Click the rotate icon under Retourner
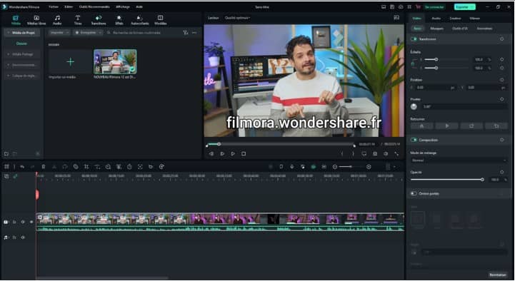 (471, 126)
